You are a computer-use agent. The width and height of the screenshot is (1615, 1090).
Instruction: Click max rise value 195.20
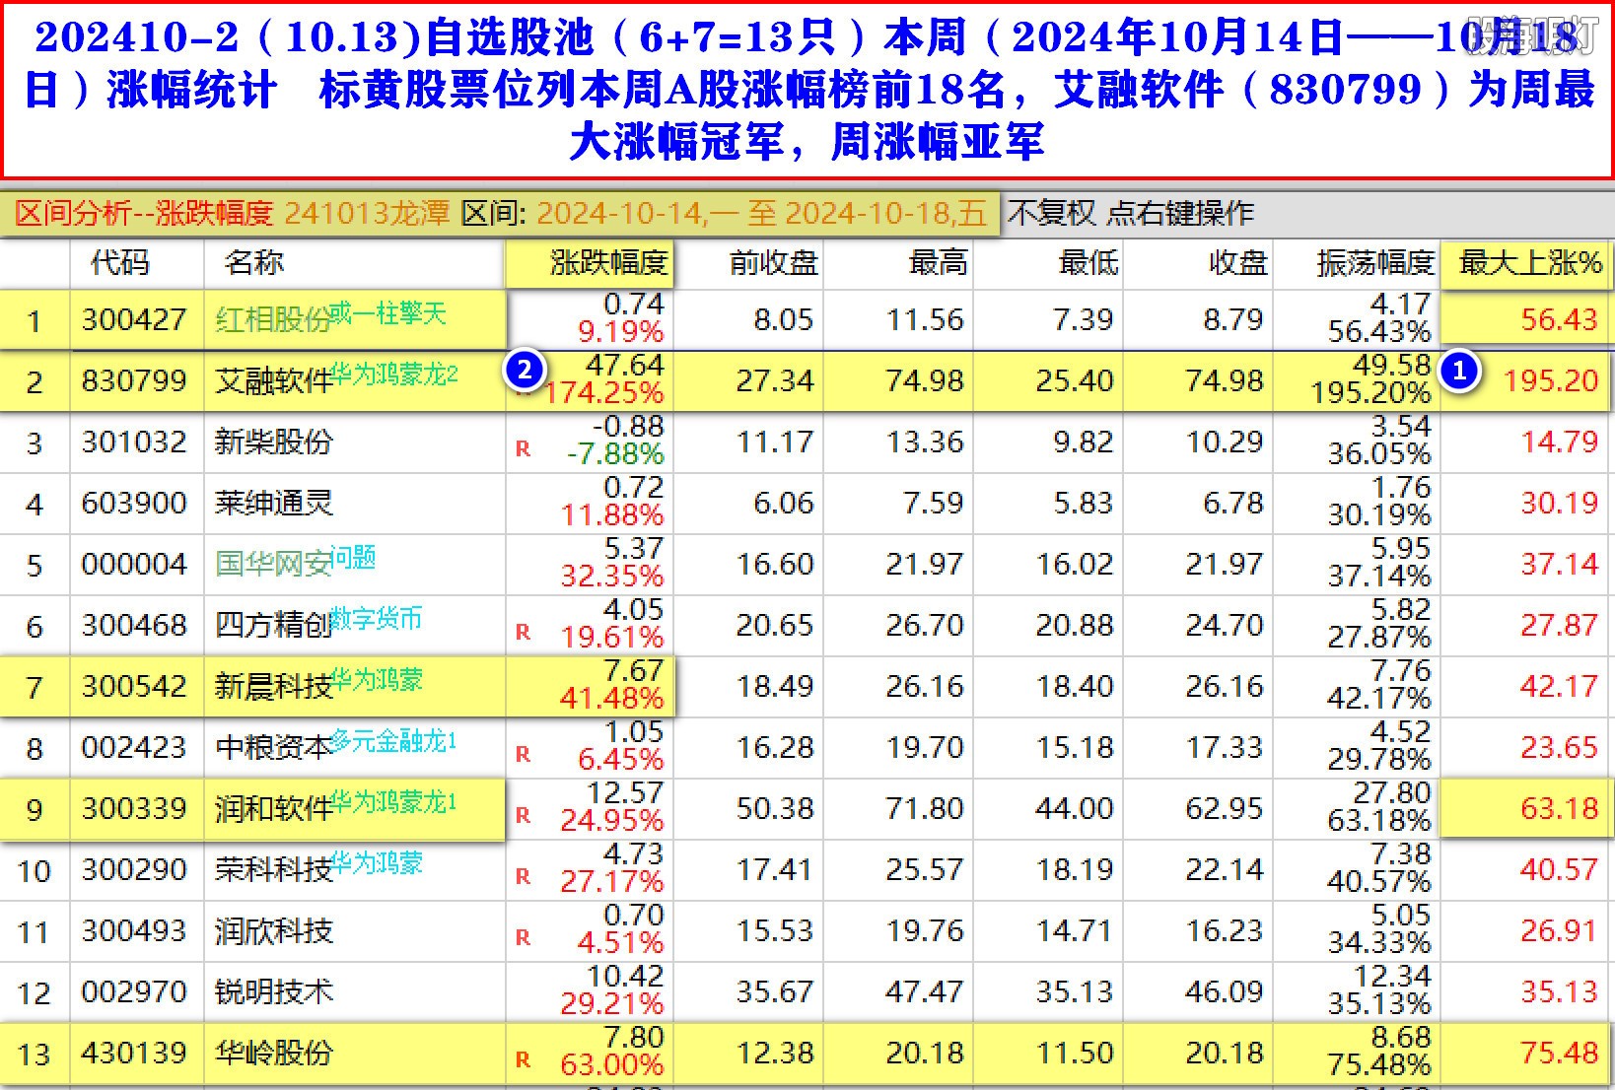tap(1550, 381)
